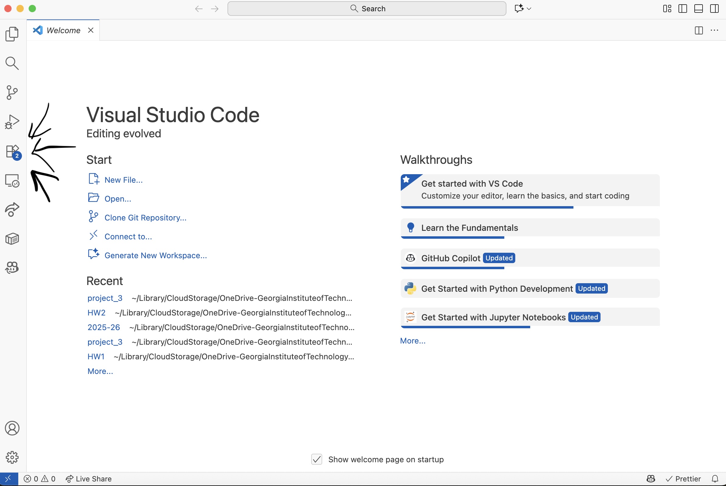
Task: Open recent folder HW2
Action: 97,313
